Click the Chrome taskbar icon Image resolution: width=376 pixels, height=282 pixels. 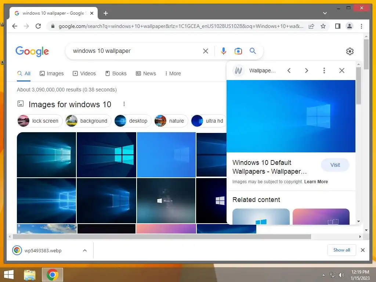(53, 275)
